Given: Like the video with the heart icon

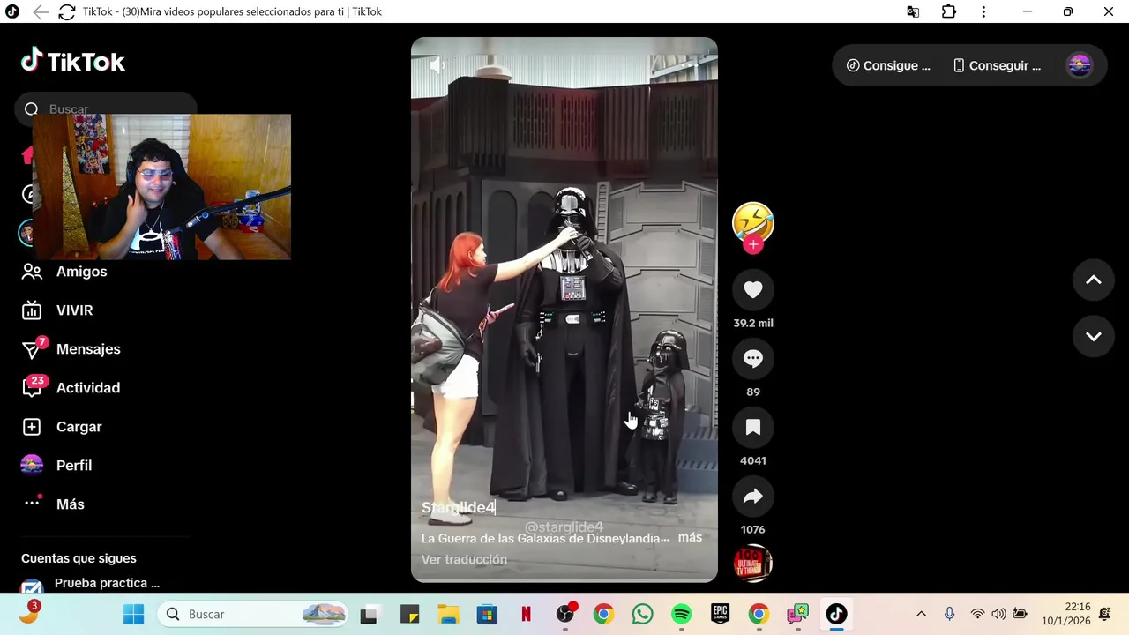Looking at the screenshot, I should pos(753,289).
